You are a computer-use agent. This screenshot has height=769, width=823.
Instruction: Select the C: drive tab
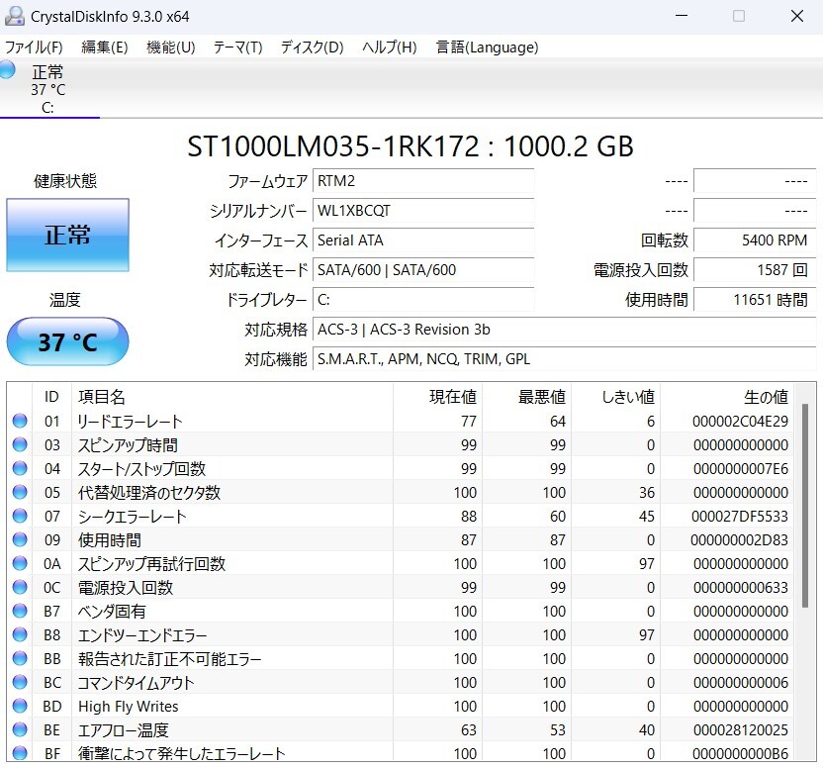[48, 109]
